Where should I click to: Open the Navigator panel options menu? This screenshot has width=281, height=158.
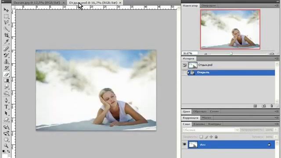(x=277, y=6)
